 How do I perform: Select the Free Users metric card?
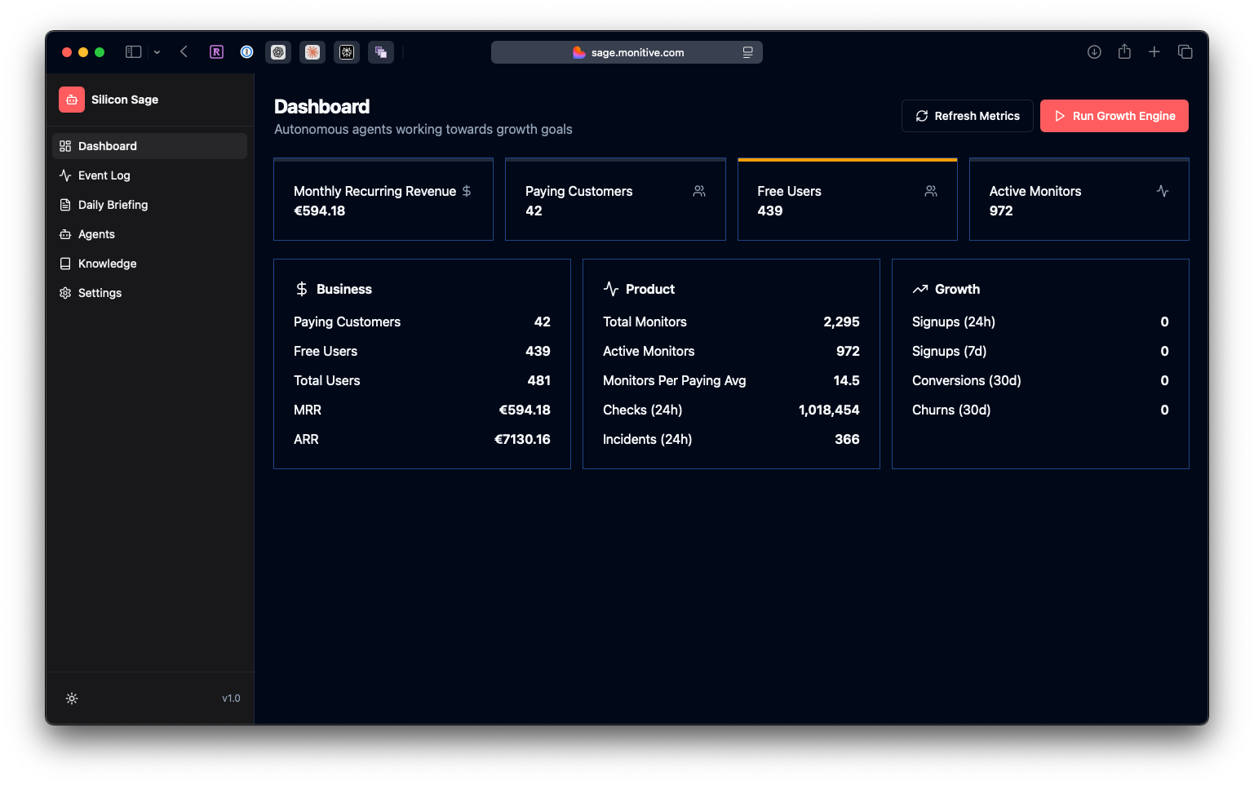[x=847, y=199]
